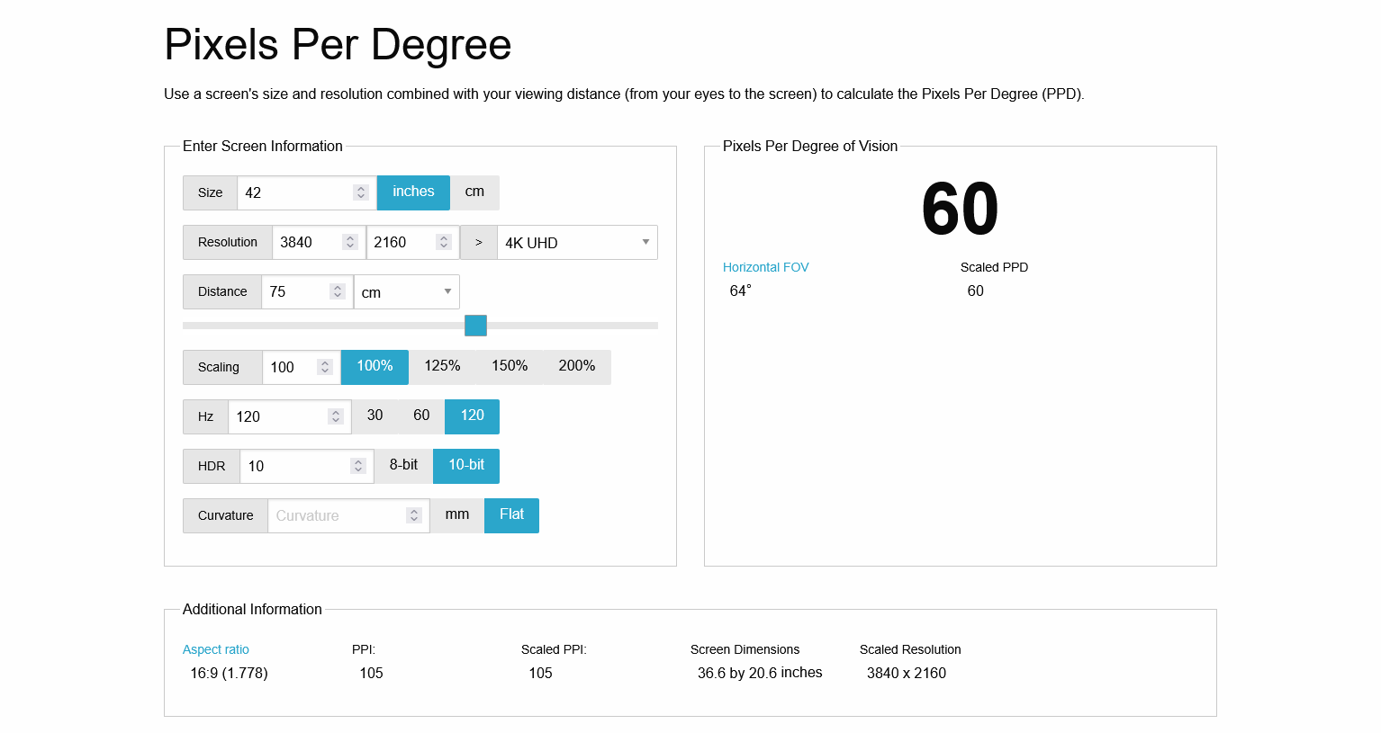Click the 64° horizontal FOV value
Image resolution: width=1381 pixels, height=733 pixels.
[x=740, y=291]
